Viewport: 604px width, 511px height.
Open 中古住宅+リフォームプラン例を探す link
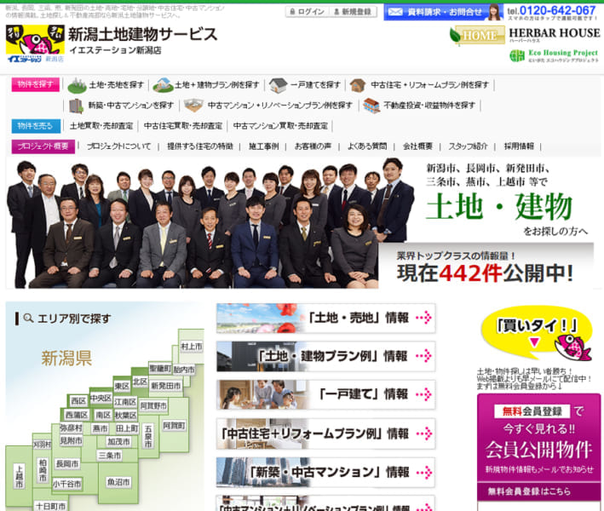tap(429, 84)
